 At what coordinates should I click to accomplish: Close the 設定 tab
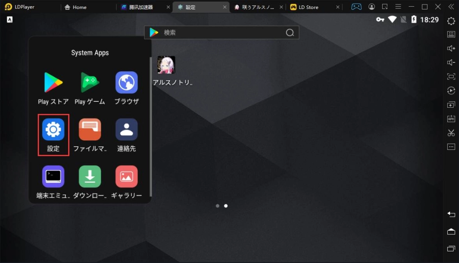[x=225, y=7]
